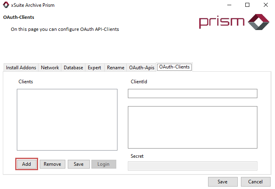275x189 pixels.
Task: Click the greyed-out Login button
Action: coord(103,164)
